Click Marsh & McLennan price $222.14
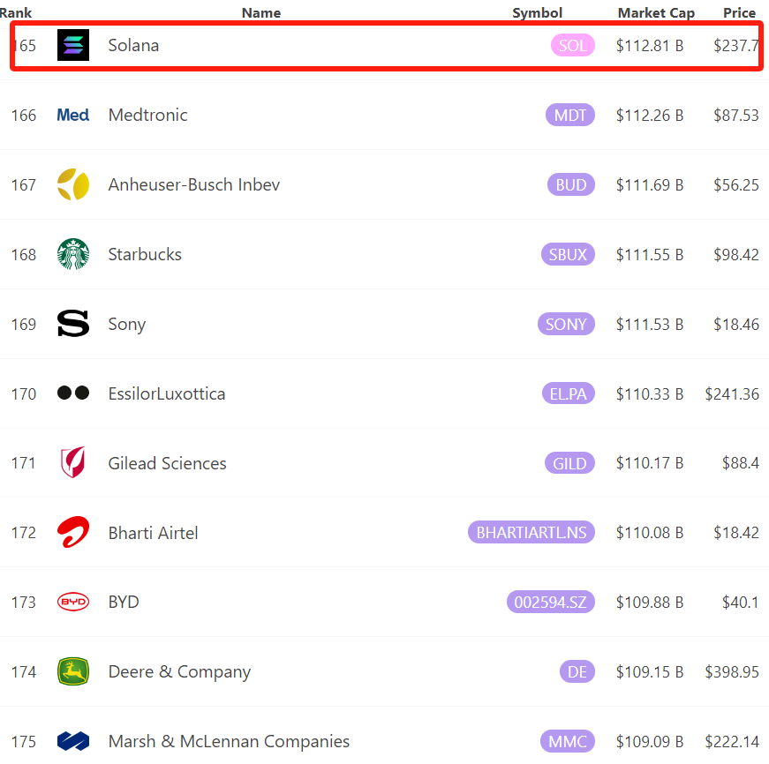 click(732, 741)
